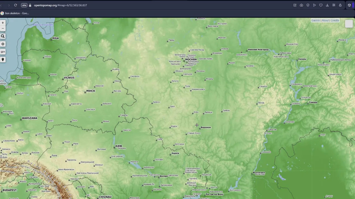Open the map search magnifier tool
Image resolution: width=355 pixels, height=199 pixels.
(3, 36)
